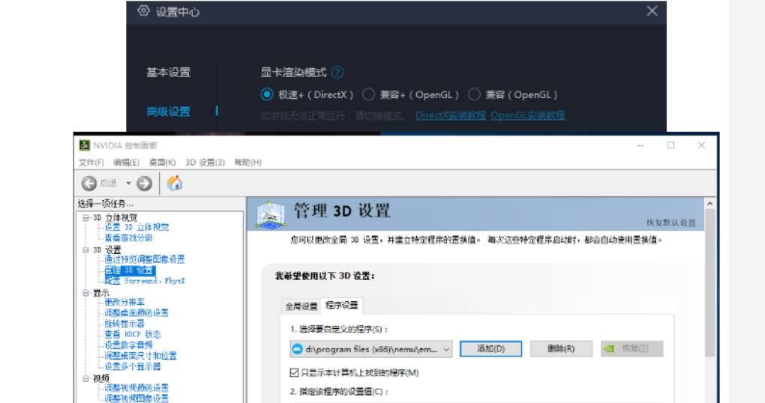Open 配置 Surround、PhysX task

[x=145, y=281]
